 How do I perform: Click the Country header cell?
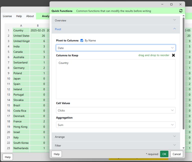tap(21, 30)
